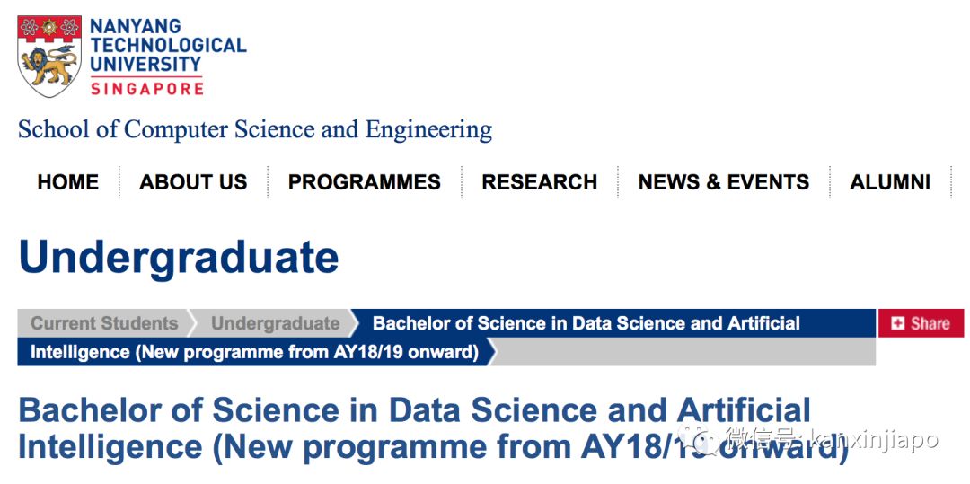Open the ABOUT US menu
This screenshot has height=484, width=970.
193,182
